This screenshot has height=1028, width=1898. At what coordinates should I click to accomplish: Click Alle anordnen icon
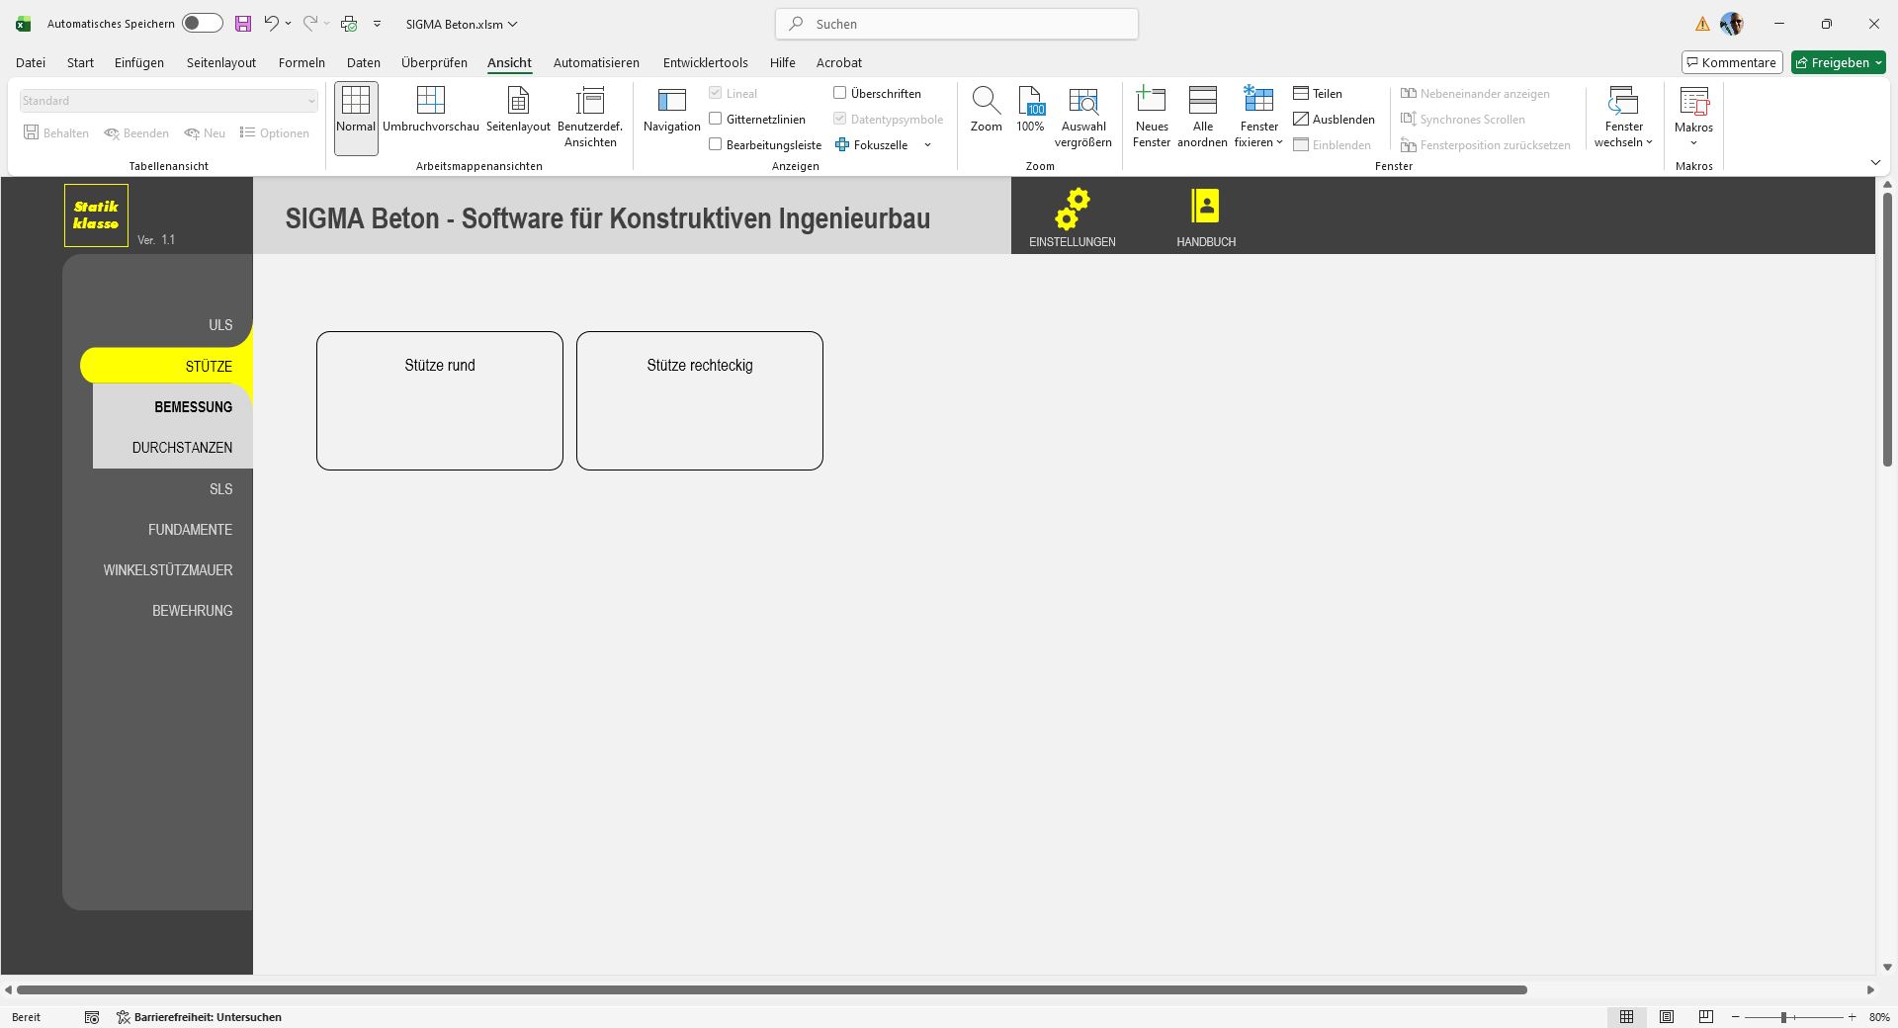click(x=1202, y=102)
